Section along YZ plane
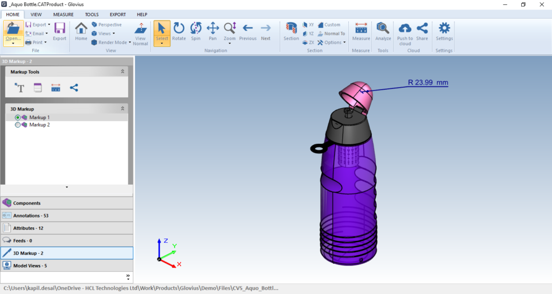The height and width of the screenshot is (294, 552). coord(308,33)
